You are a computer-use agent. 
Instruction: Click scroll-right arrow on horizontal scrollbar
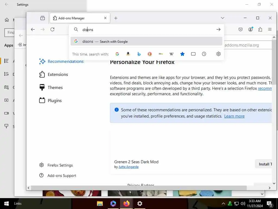click(270, 188)
